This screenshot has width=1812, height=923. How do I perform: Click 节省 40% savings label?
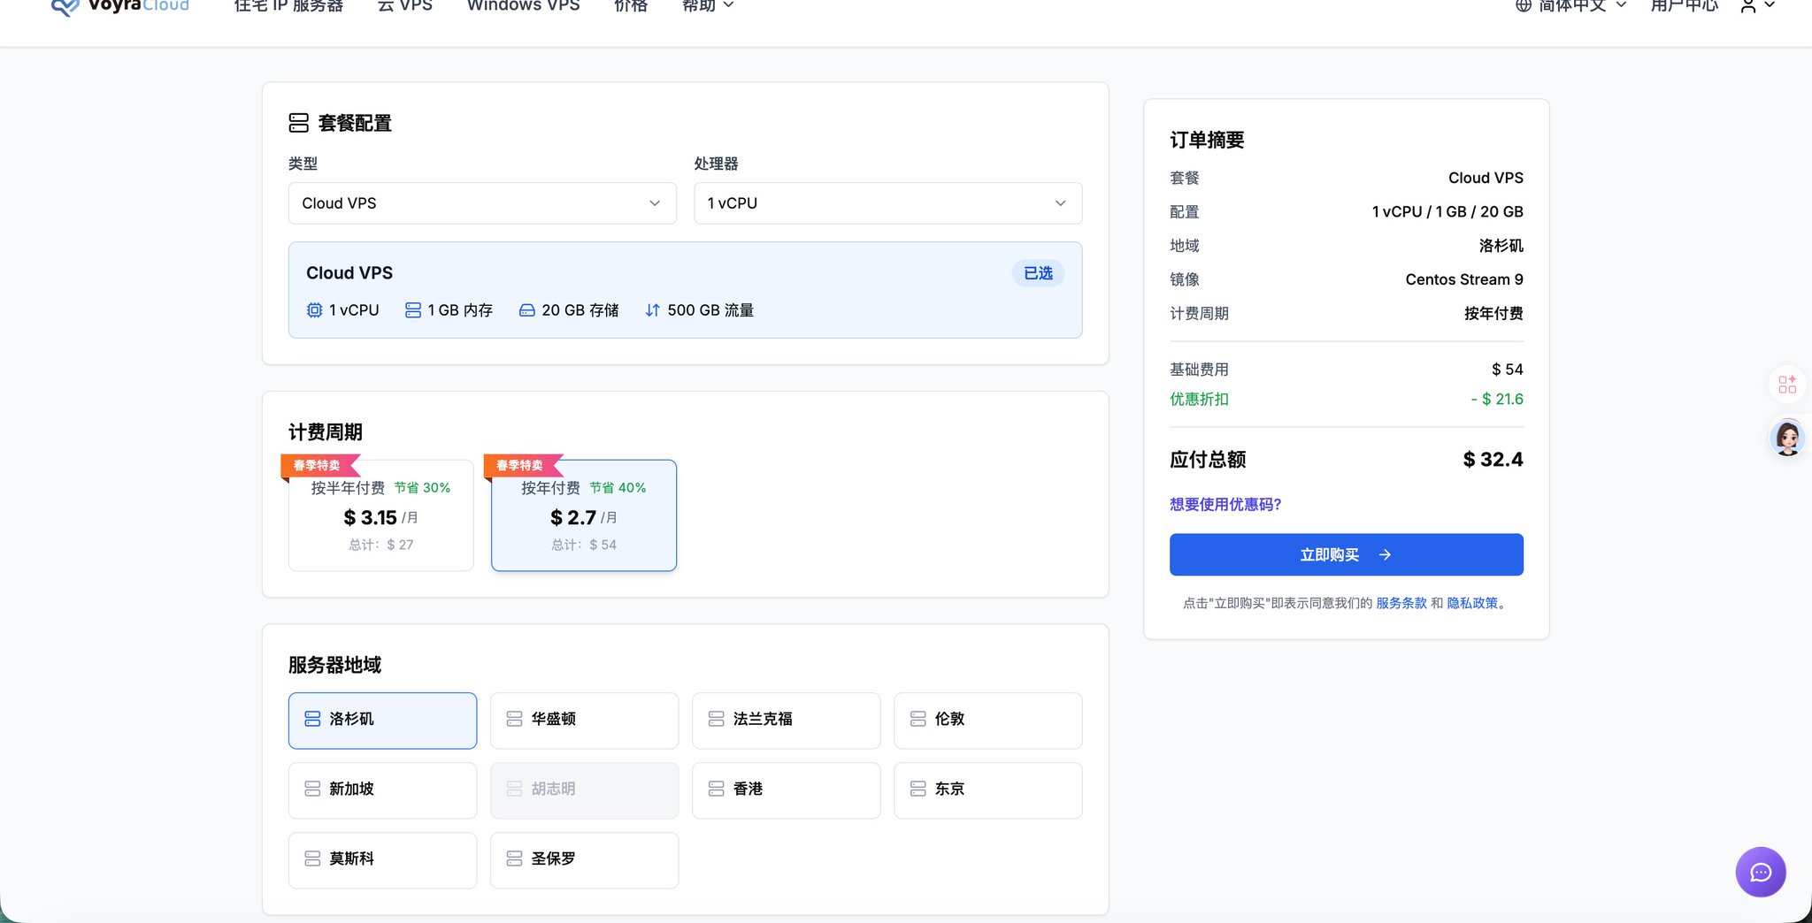click(618, 488)
